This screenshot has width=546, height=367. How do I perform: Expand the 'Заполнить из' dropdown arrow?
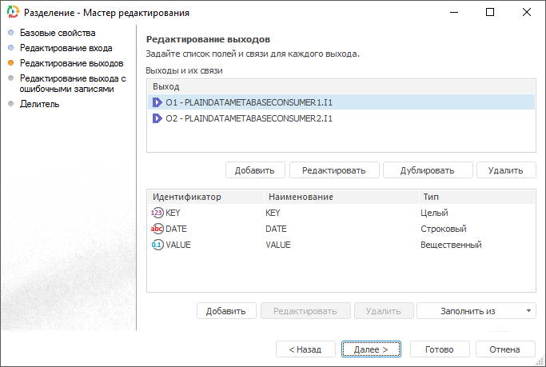coord(528,310)
